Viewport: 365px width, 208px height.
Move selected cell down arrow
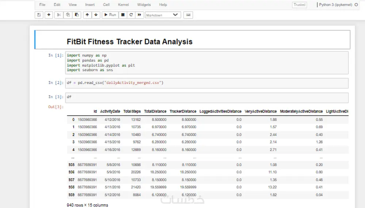(96, 15)
